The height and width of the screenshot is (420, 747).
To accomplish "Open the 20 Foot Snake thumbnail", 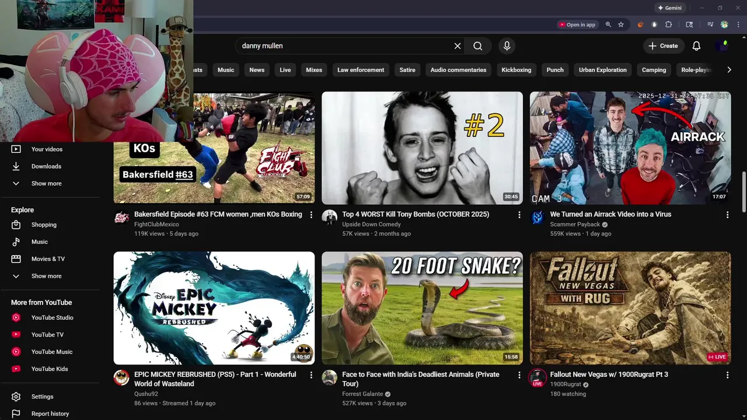I will tap(422, 308).
